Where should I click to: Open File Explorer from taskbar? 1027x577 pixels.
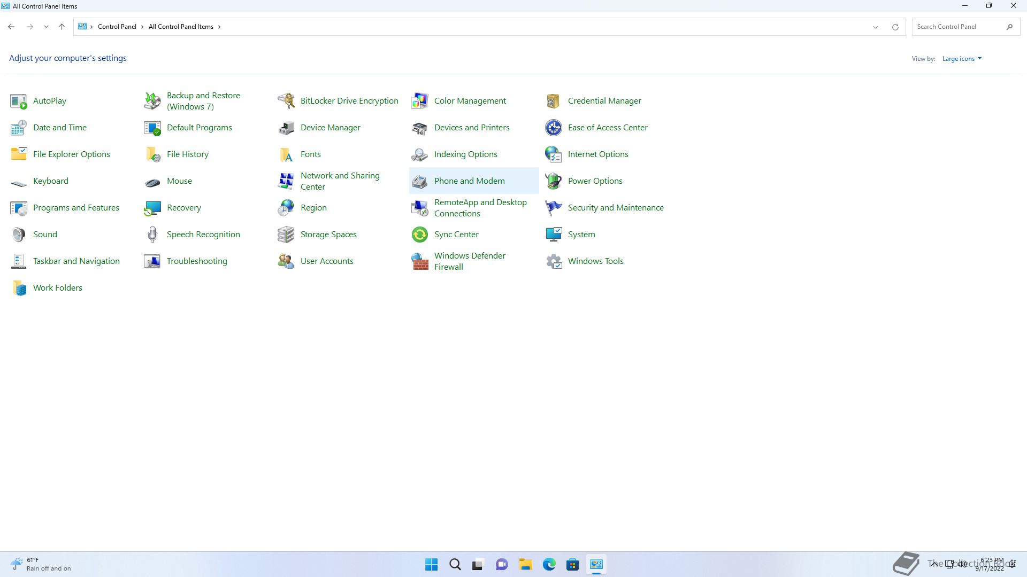click(x=525, y=564)
